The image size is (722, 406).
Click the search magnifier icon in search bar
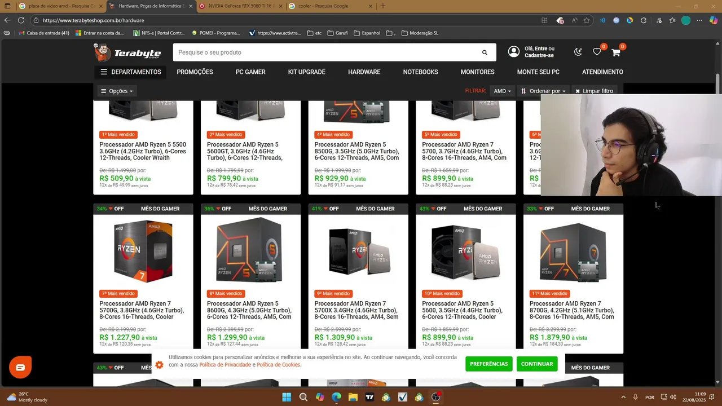(x=485, y=52)
